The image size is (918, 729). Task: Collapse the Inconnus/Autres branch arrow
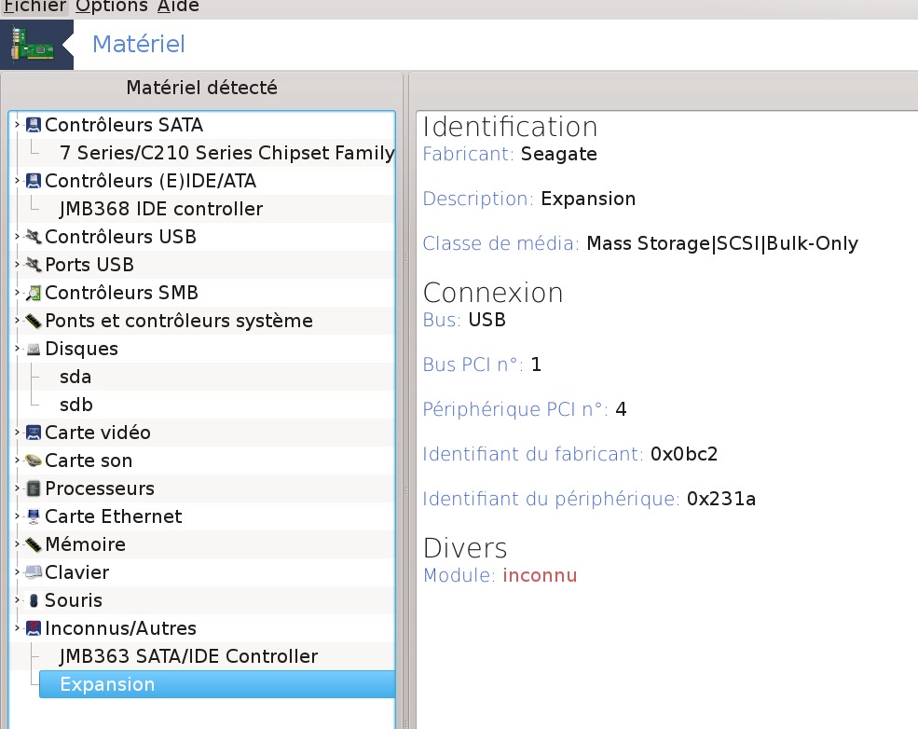click(x=17, y=628)
